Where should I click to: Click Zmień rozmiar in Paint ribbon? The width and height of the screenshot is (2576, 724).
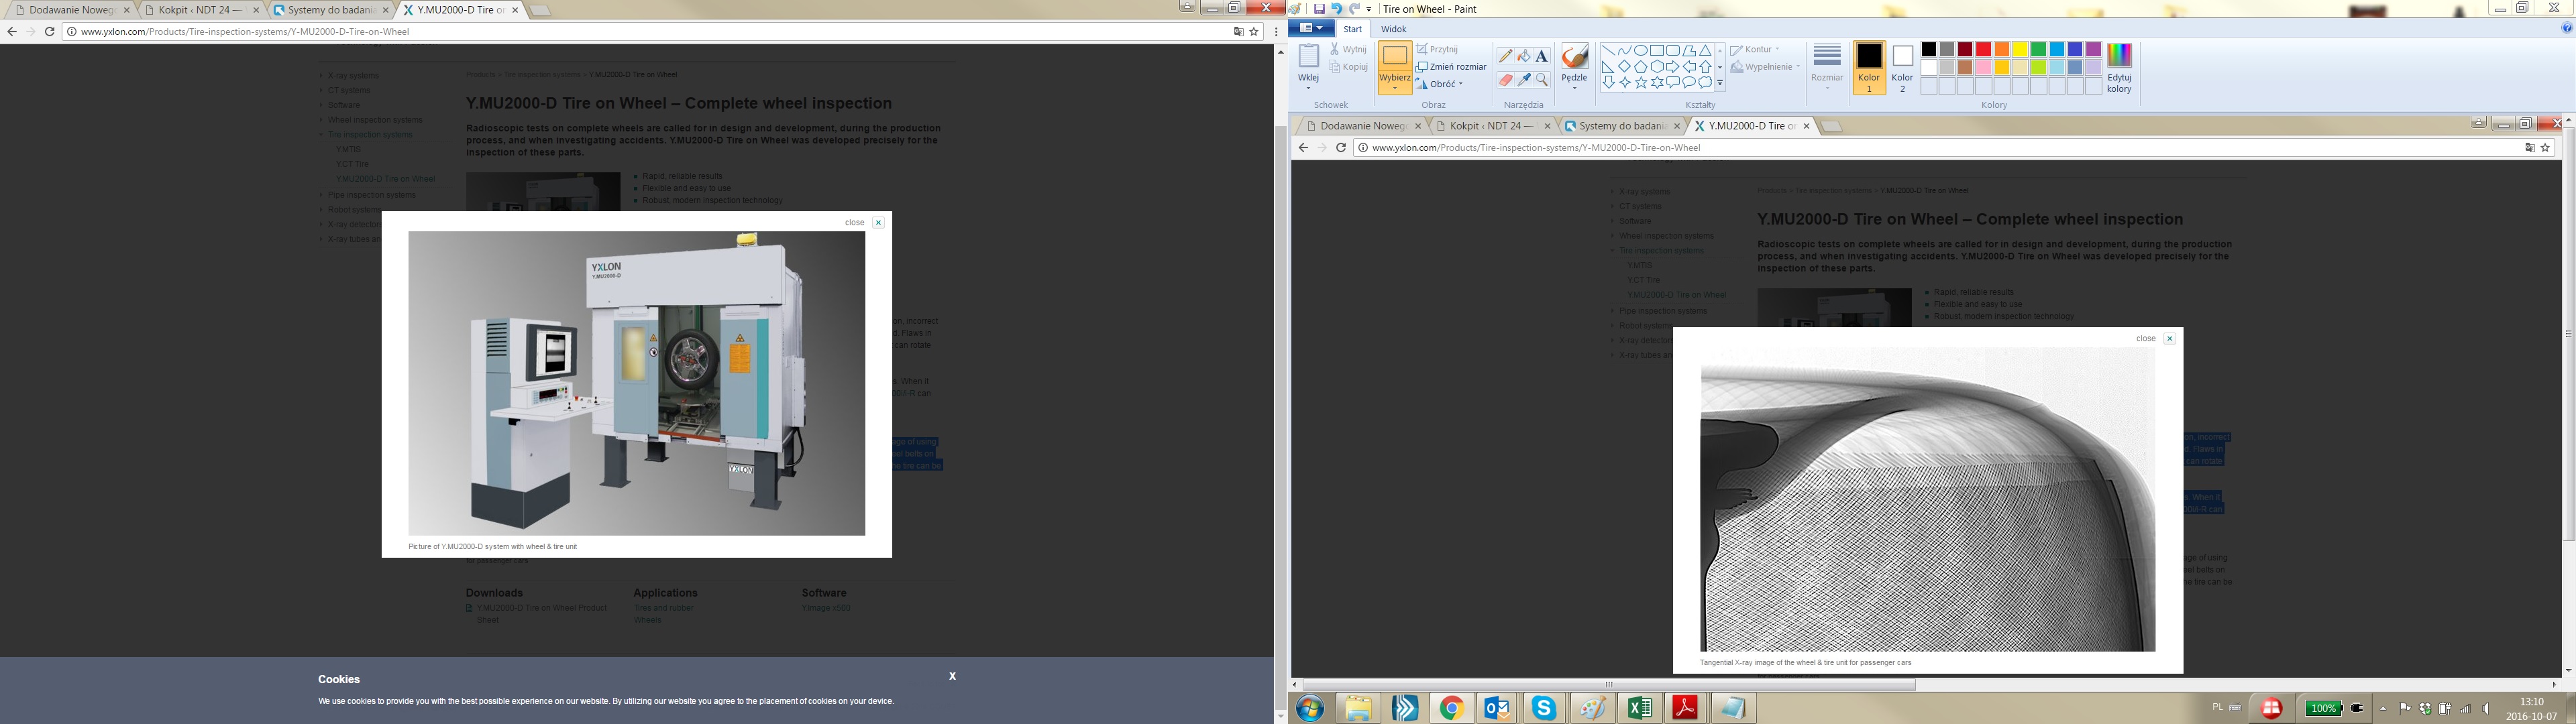(1451, 67)
